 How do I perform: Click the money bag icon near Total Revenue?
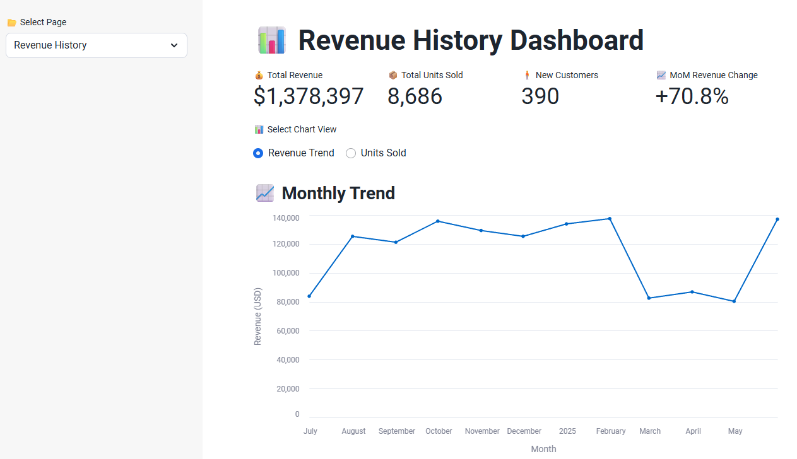click(259, 75)
